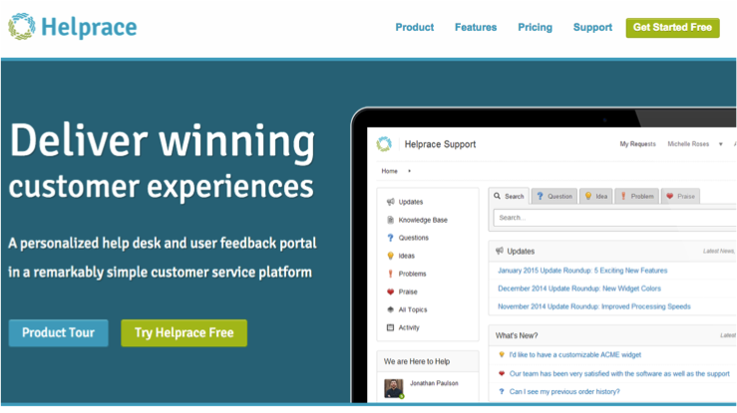Expand the Home breadcrumb dropdown arrow
Image resolution: width=737 pixels, height=413 pixels.
click(409, 171)
